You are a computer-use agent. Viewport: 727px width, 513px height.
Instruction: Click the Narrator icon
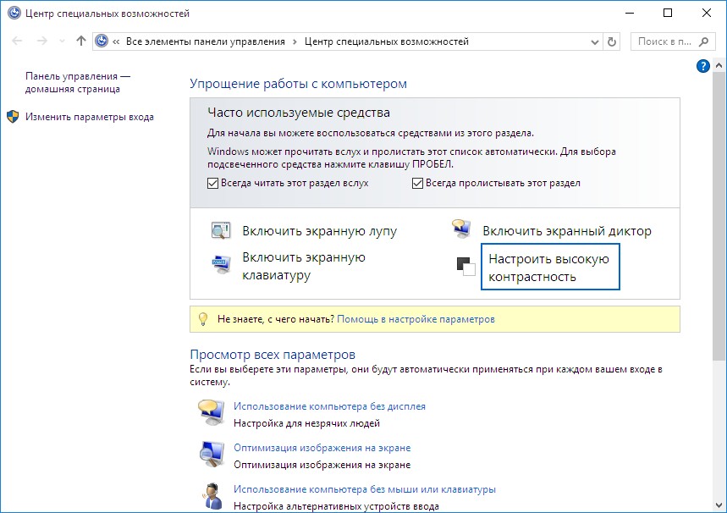tap(461, 229)
